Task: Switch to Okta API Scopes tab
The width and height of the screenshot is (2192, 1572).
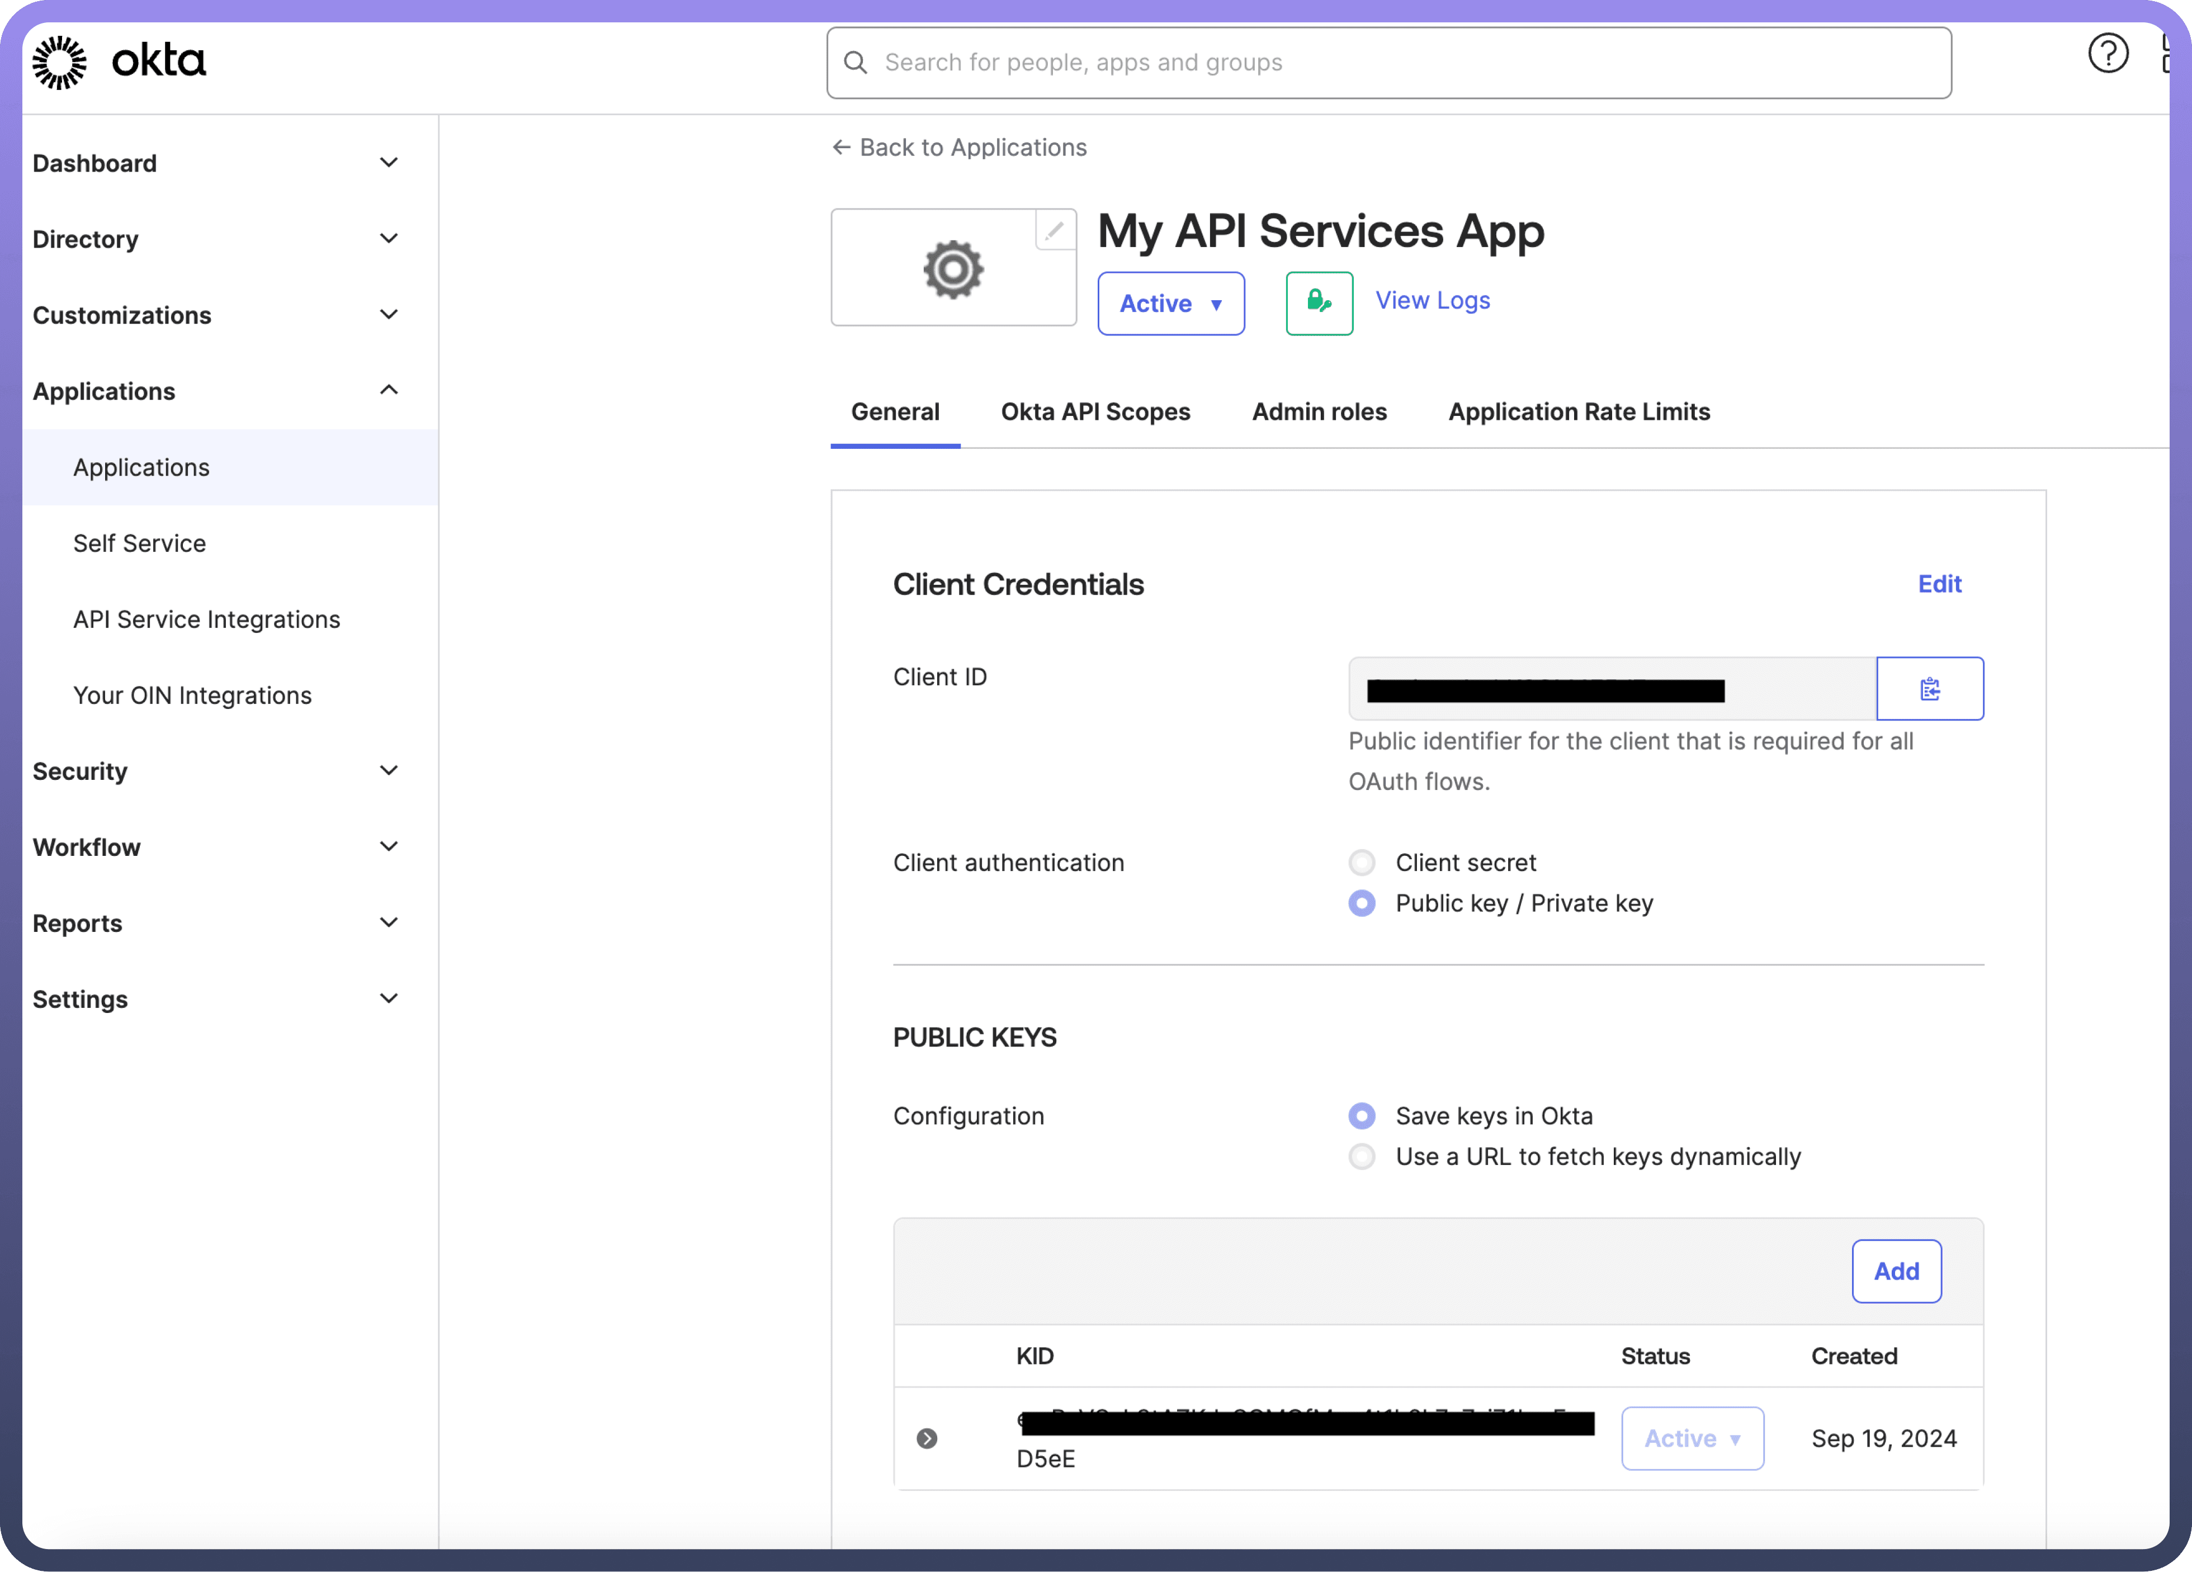Action: coord(1095,411)
